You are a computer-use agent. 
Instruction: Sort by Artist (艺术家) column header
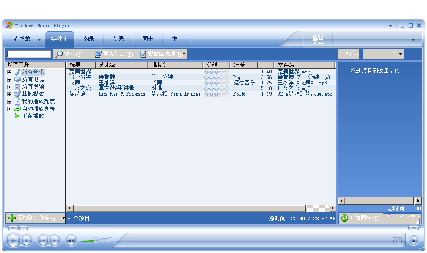click(x=121, y=65)
